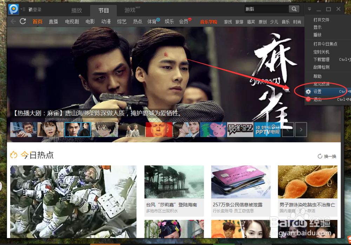The image size is (351, 245).
Task: Select the highlighted 麻雀 carousel thumbnail
Action: click(78, 130)
